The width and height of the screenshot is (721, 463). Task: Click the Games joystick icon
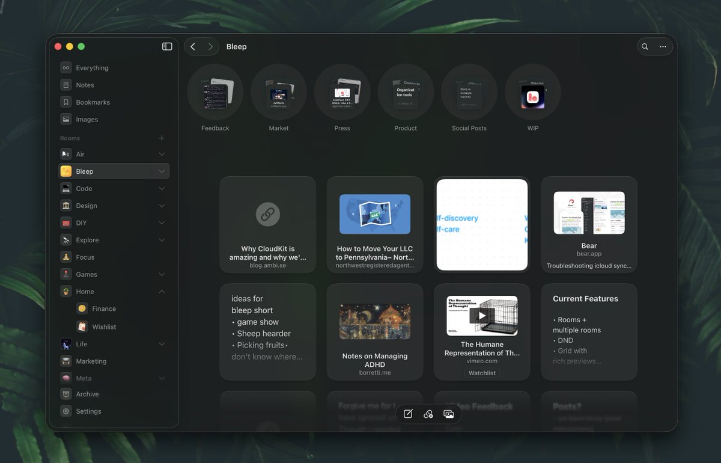pos(66,274)
